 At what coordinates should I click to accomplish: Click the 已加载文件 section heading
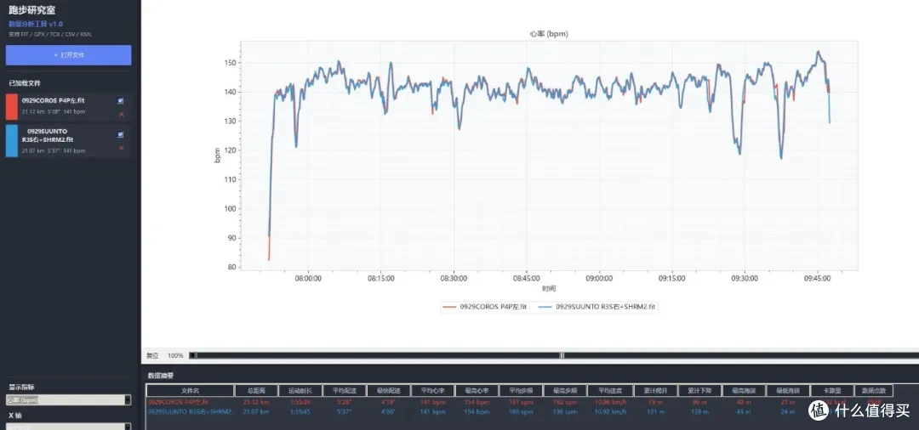pyautogui.click(x=25, y=83)
